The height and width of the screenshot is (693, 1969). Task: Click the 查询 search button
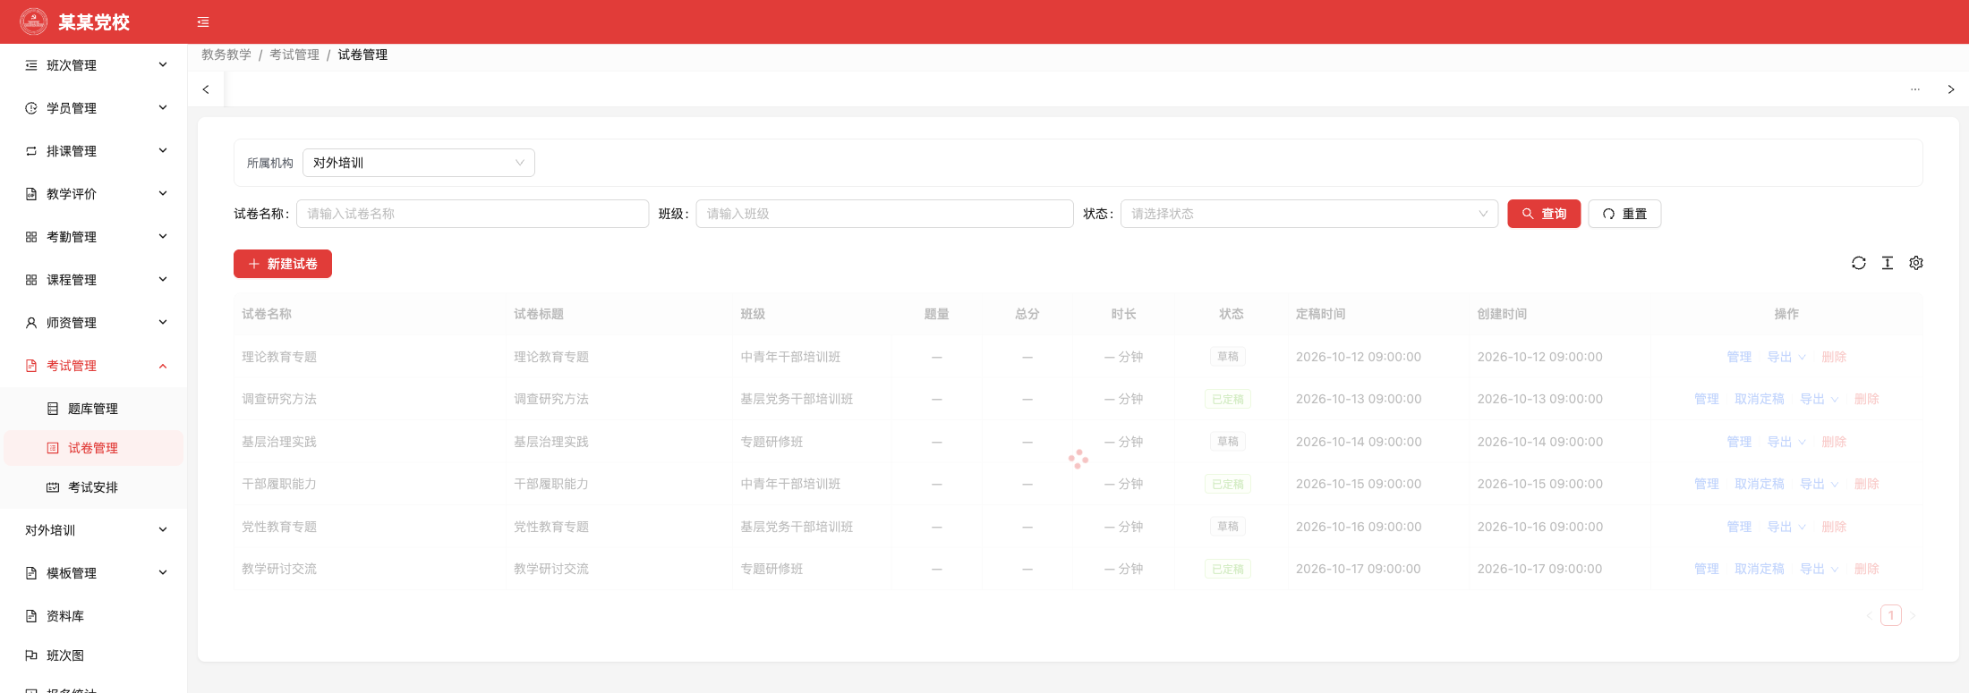point(1544,214)
